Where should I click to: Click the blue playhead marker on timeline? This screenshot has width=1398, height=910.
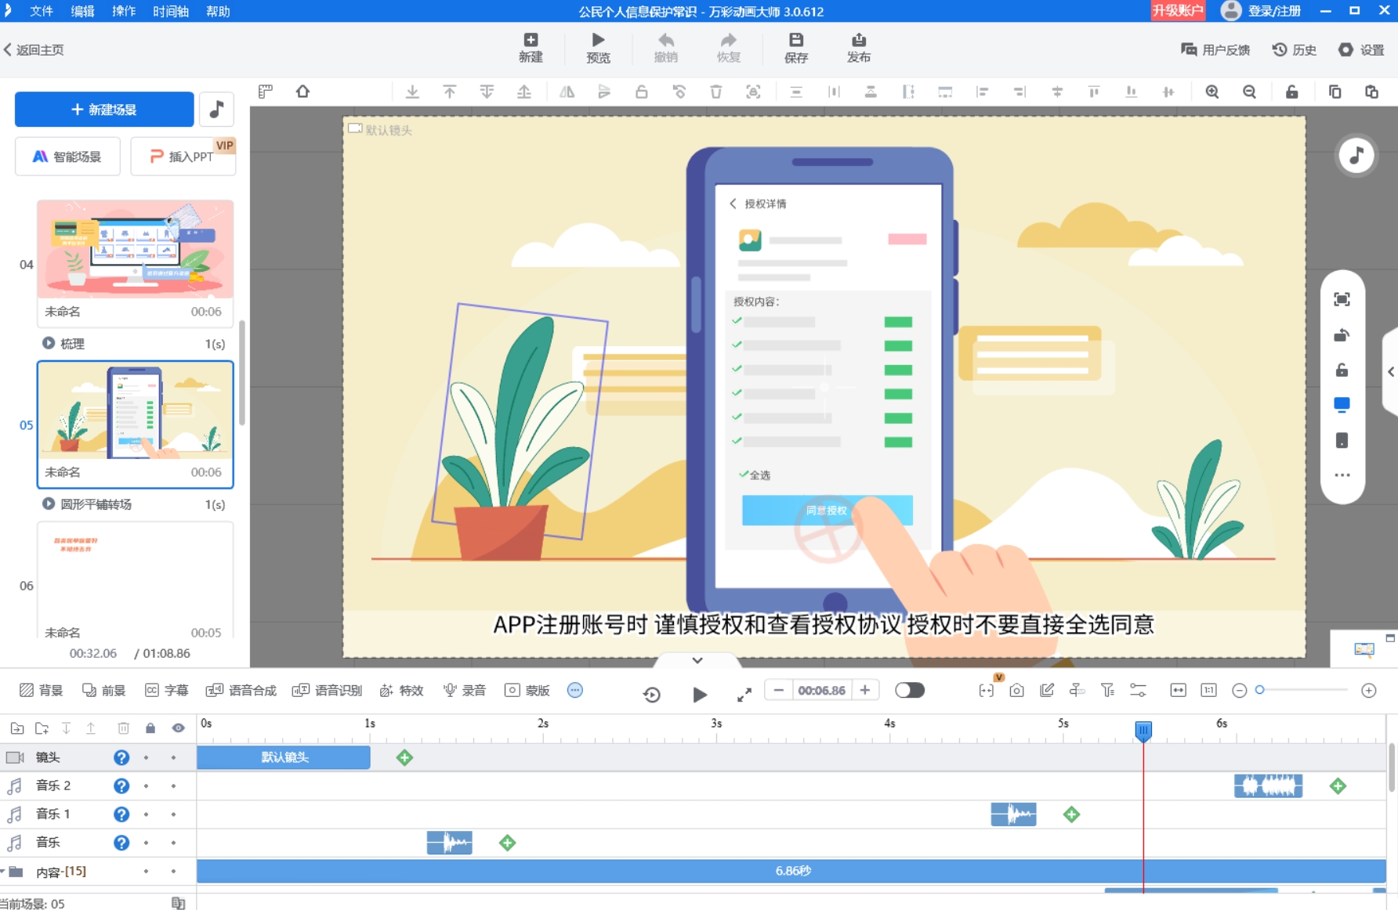[1143, 731]
